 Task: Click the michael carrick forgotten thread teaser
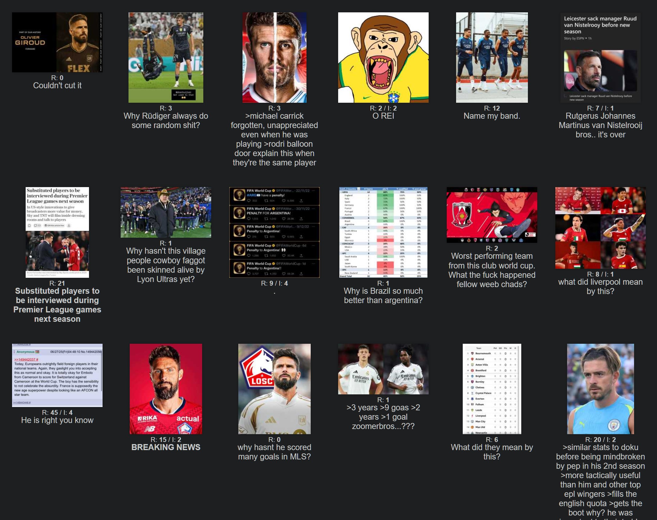click(274, 139)
